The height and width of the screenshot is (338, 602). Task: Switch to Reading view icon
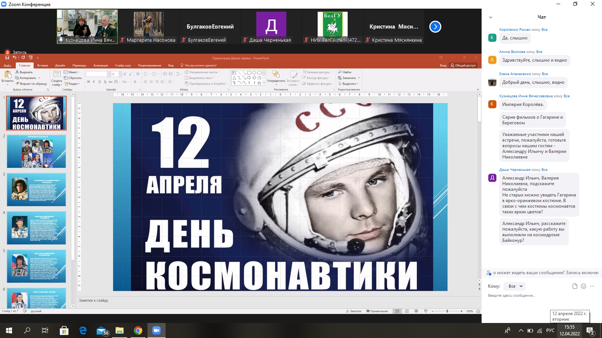416,311
